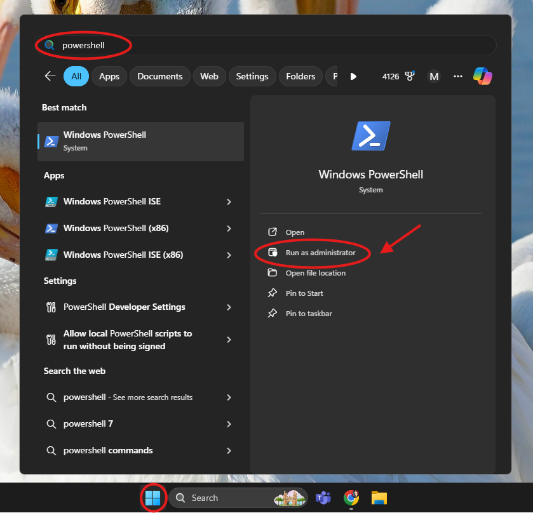Click the M user account avatar
Image resolution: width=533 pixels, height=513 pixels.
coord(434,76)
